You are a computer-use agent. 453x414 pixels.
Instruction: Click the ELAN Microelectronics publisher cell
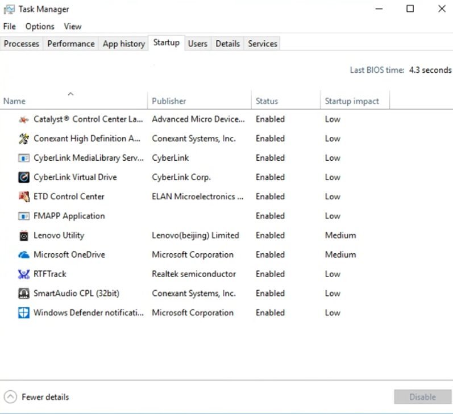point(198,196)
